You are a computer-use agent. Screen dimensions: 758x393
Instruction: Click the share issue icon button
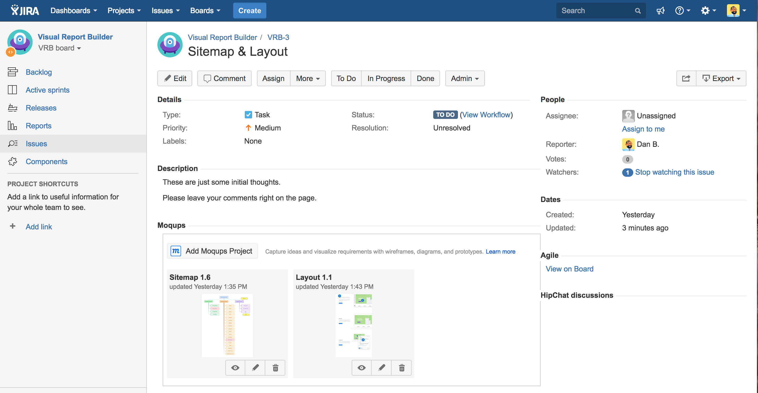click(686, 78)
